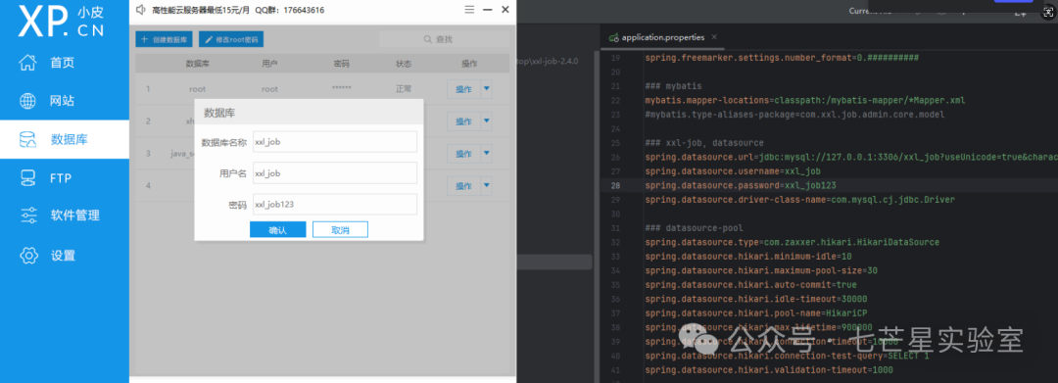Click the hikari.validation-timeout=1000 line
Viewport: 1058px width, 383px height.
coord(769,370)
